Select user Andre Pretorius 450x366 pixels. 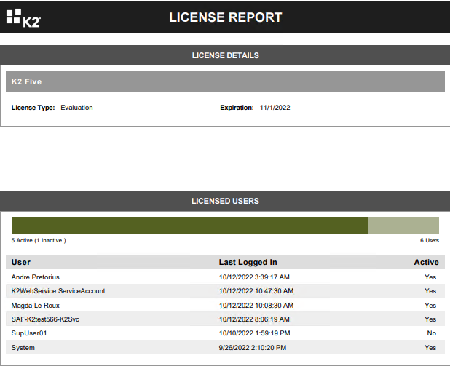tap(35, 277)
